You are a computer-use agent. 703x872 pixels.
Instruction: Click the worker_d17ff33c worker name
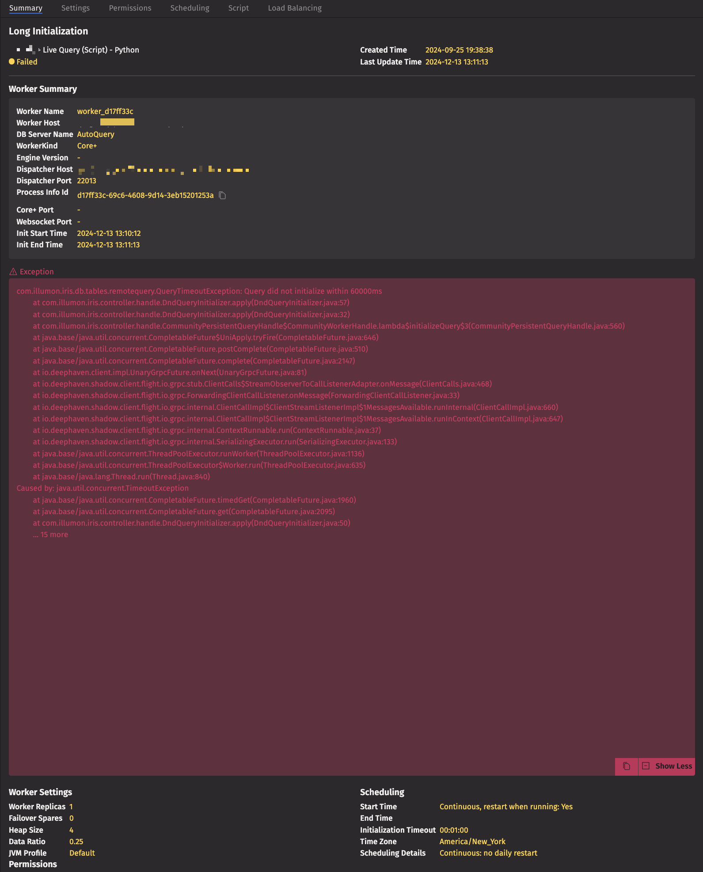pos(105,111)
